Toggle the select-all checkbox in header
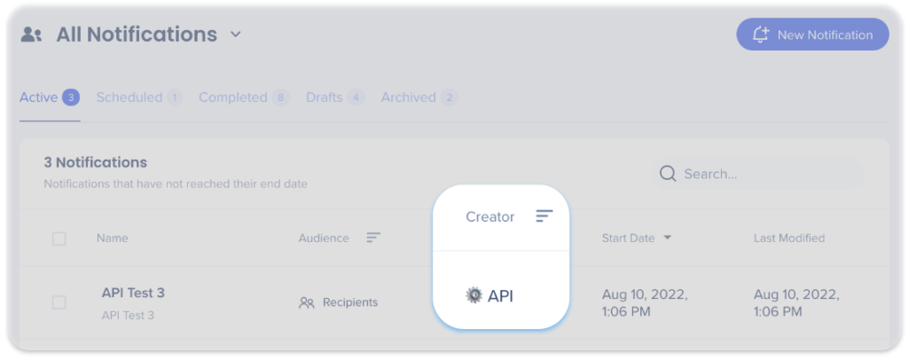The width and height of the screenshot is (908, 360). pyautogui.click(x=59, y=239)
